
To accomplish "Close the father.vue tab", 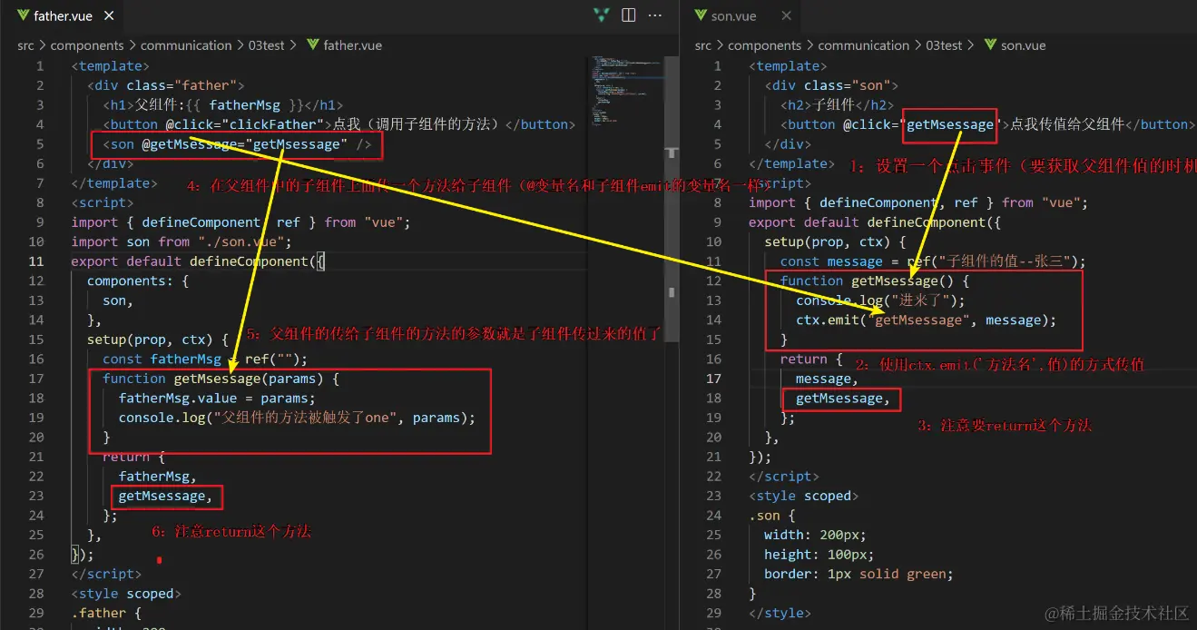I will (x=109, y=16).
